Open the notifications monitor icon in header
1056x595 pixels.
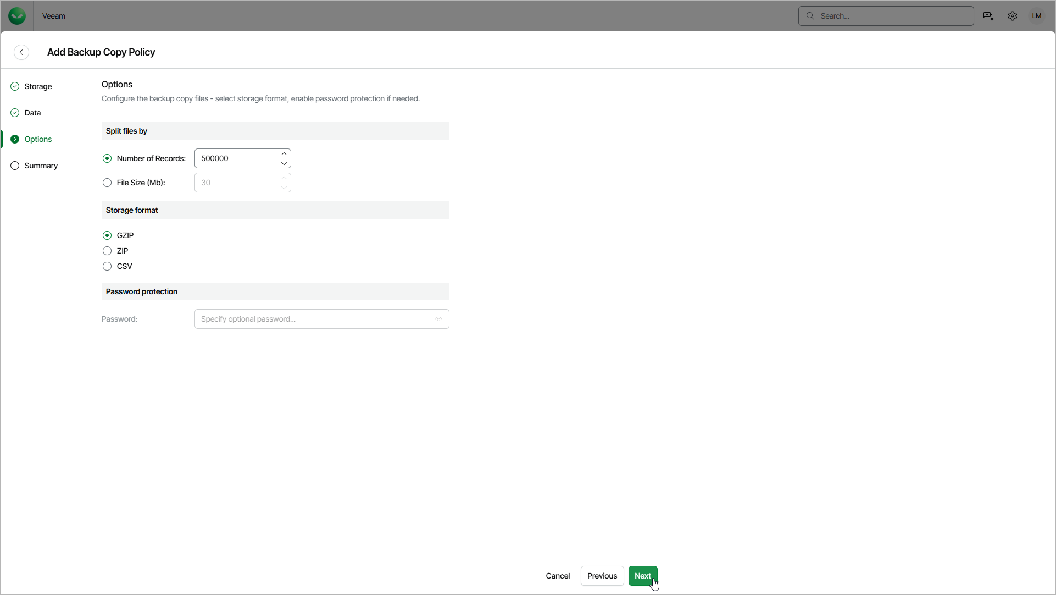988,16
